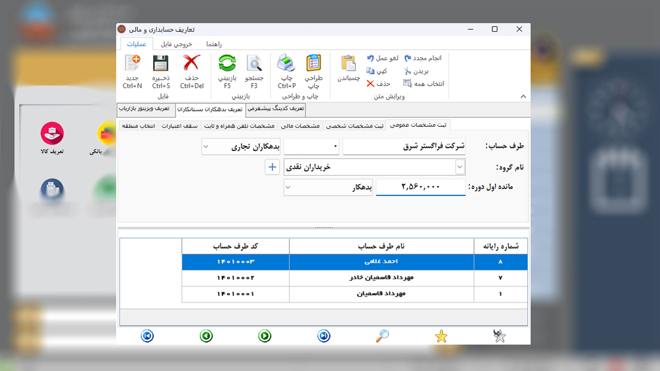Open print design (طراحی چاپ) icon
This screenshot has width=660, height=371.
(x=313, y=64)
